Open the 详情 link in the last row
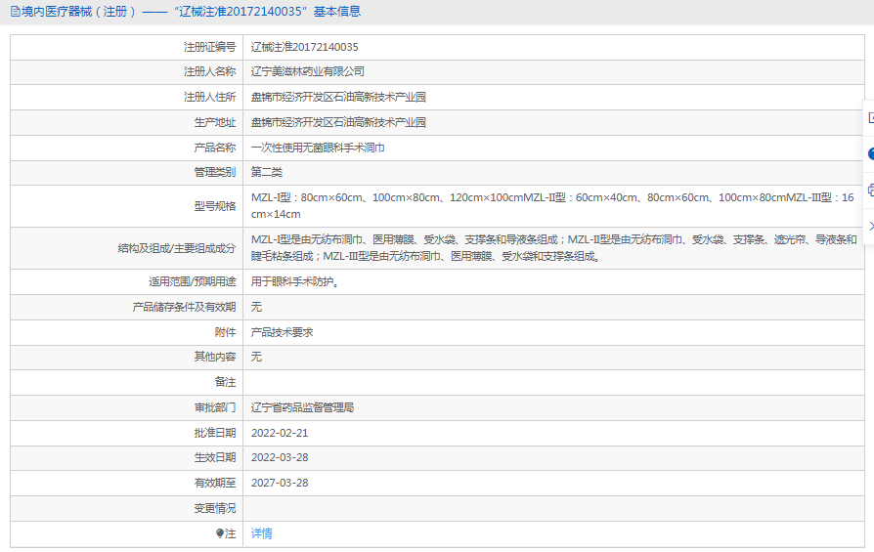 pos(261,533)
